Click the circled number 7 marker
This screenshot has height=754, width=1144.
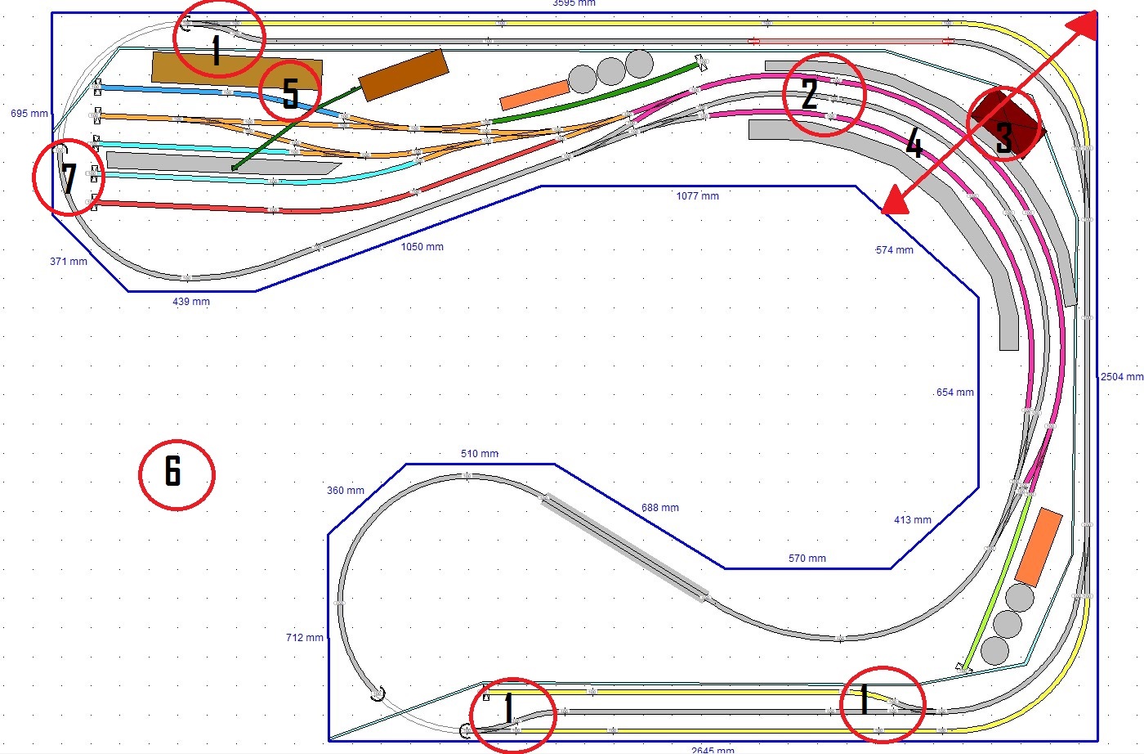pos(69,177)
